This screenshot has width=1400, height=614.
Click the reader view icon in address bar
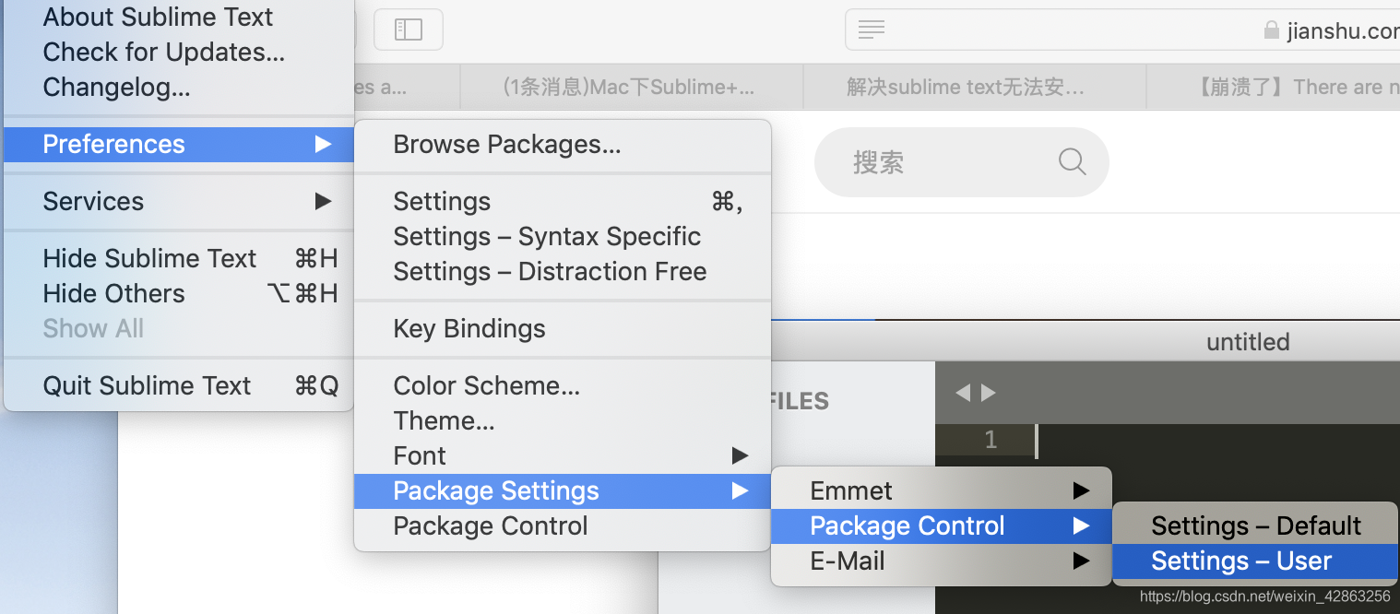click(872, 30)
